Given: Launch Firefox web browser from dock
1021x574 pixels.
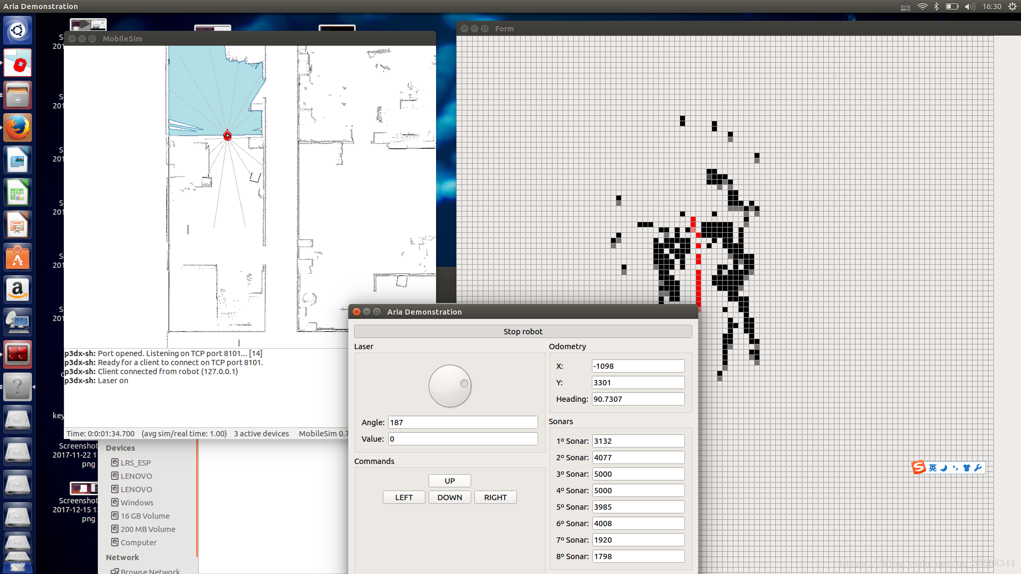Looking at the screenshot, I should tap(18, 128).
